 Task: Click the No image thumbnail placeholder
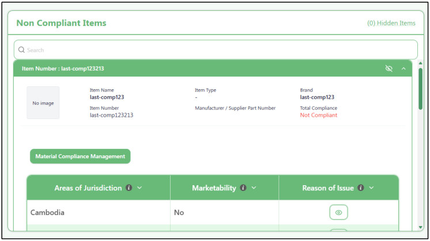pyautogui.click(x=43, y=103)
